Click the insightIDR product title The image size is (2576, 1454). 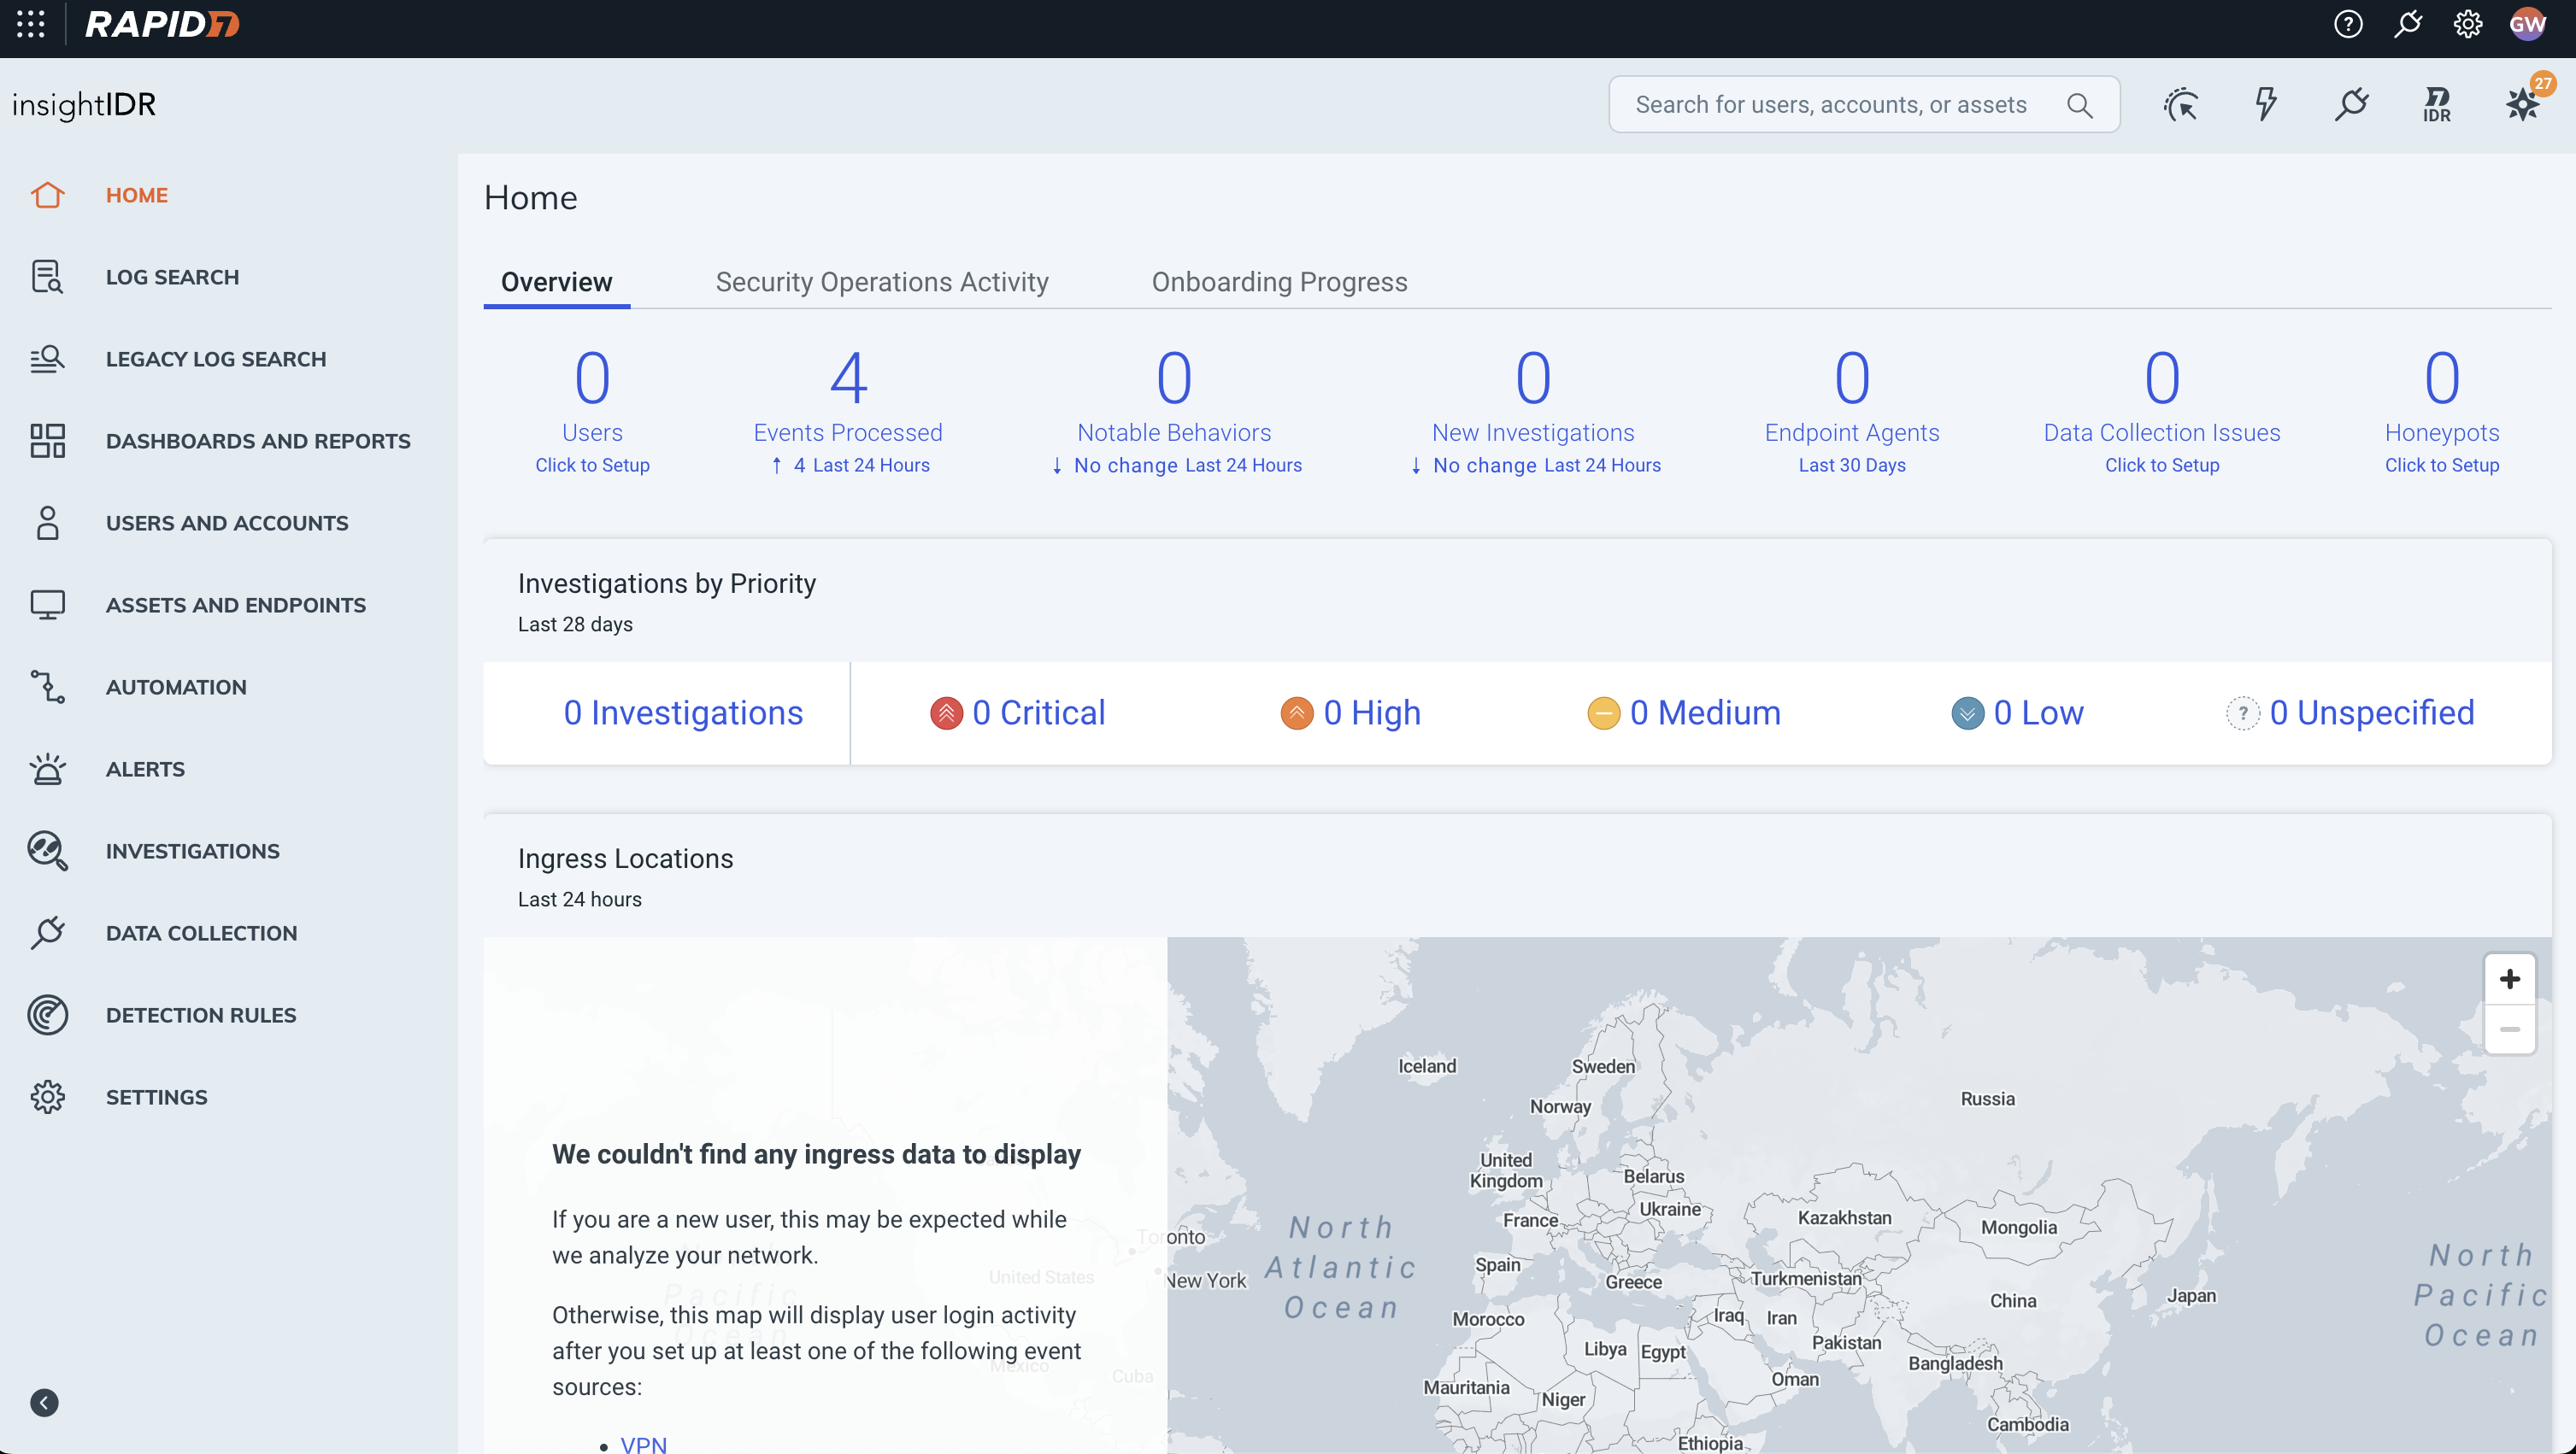pyautogui.click(x=84, y=105)
